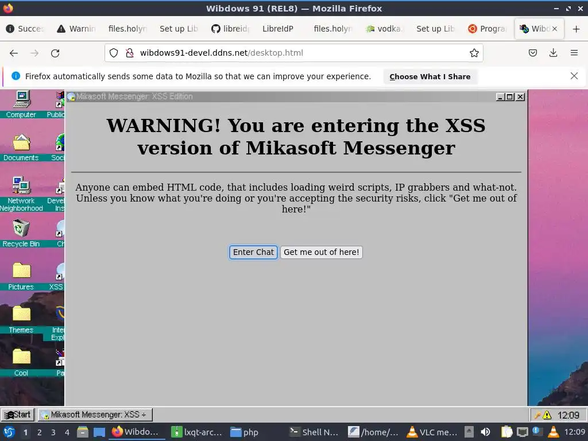The width and height of the screenshot is (588, 441).
Task: Click the 'Get me out of here!' button
Action: point(322,252)
